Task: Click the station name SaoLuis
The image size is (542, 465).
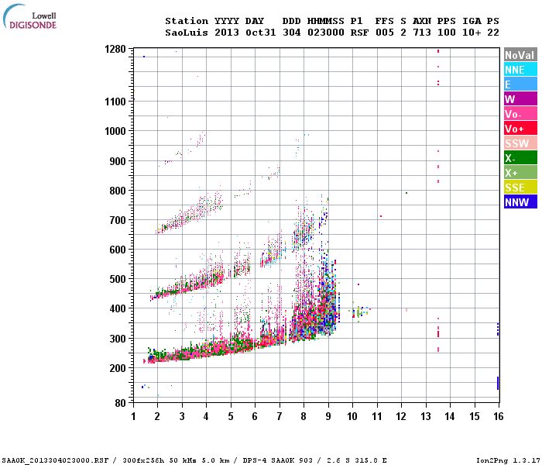Action: tap(187, 33)
